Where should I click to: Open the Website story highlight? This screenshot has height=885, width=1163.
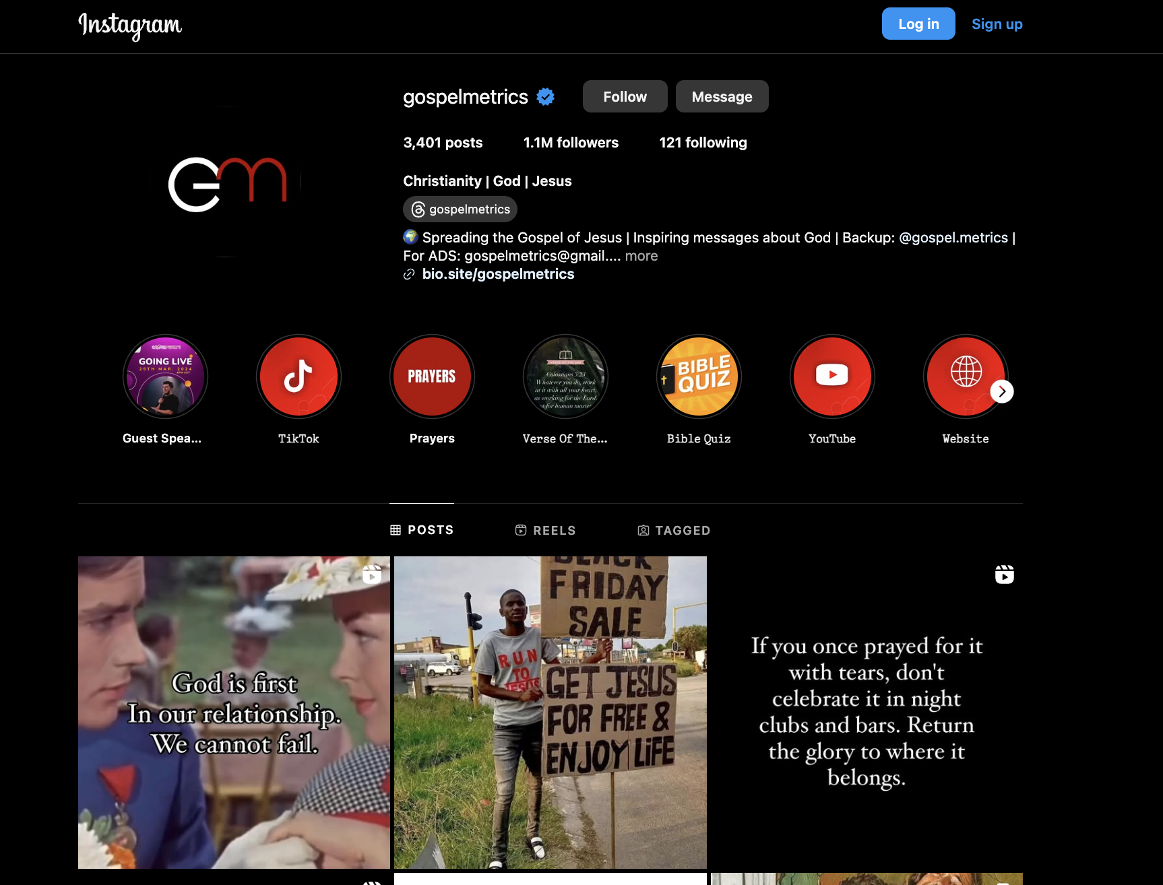966,376
